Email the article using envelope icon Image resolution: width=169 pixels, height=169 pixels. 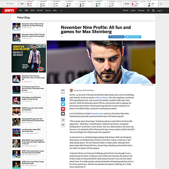[63, 114]
